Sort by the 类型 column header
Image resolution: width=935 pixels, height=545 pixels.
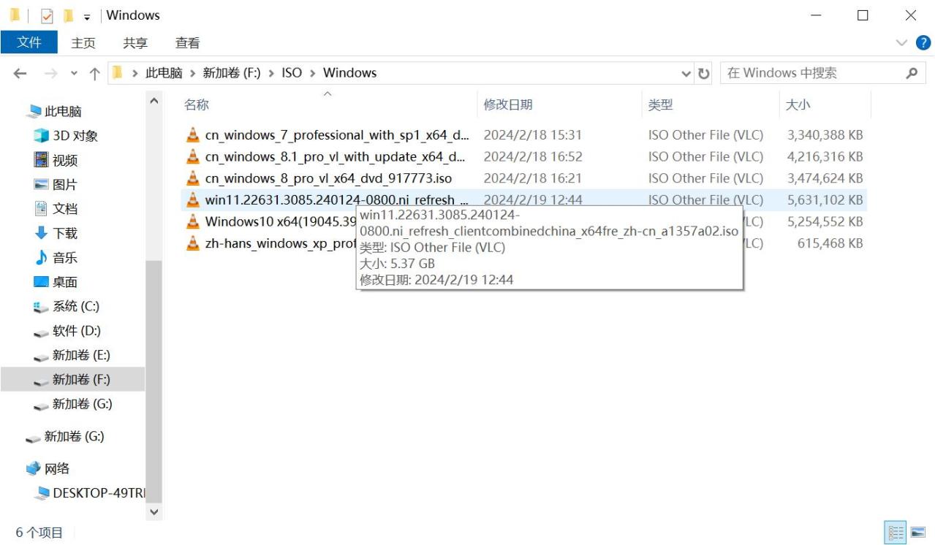click(x=660, y=104)
